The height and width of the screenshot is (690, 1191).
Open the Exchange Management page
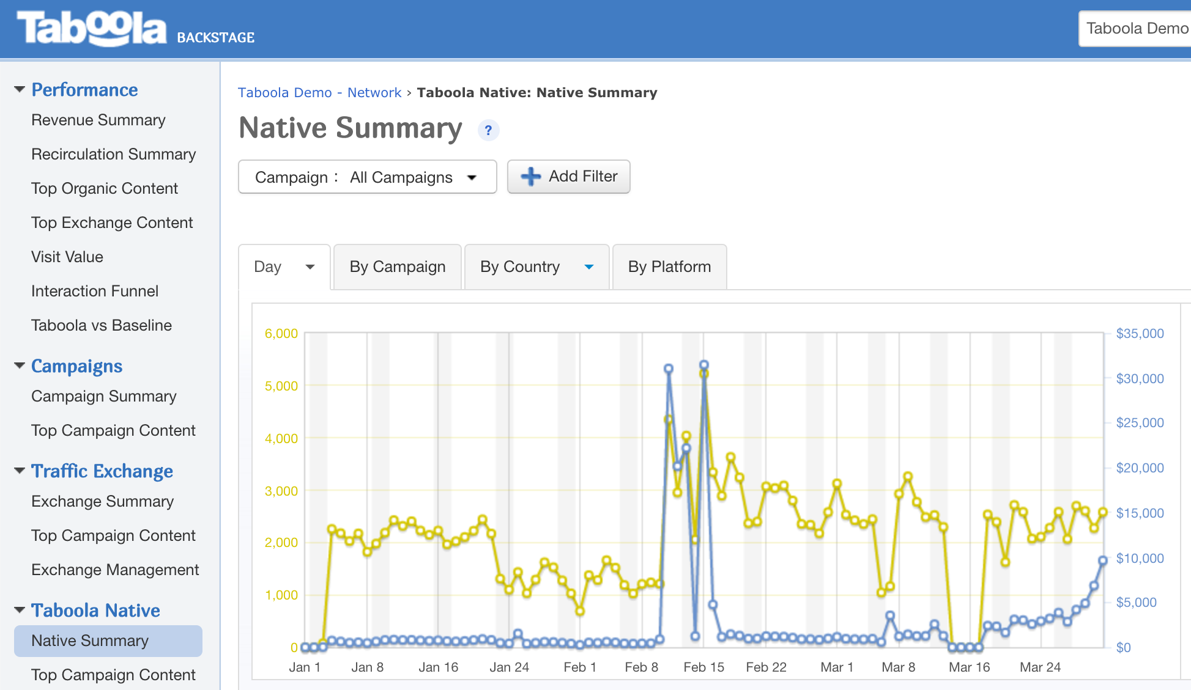[x=115, y=570]
